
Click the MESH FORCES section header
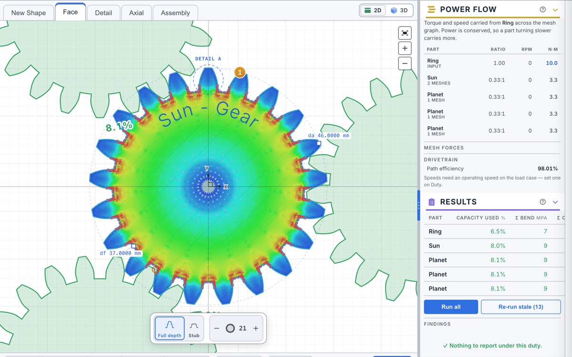(444, 148)
